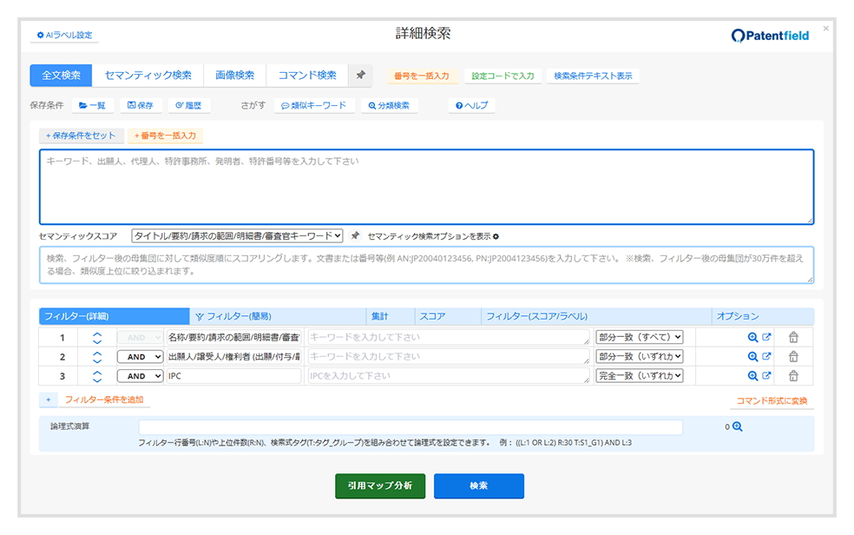The image size is (854, 535).
Task: Show セマンティック検索オプション settings
Action: point(433,236)
